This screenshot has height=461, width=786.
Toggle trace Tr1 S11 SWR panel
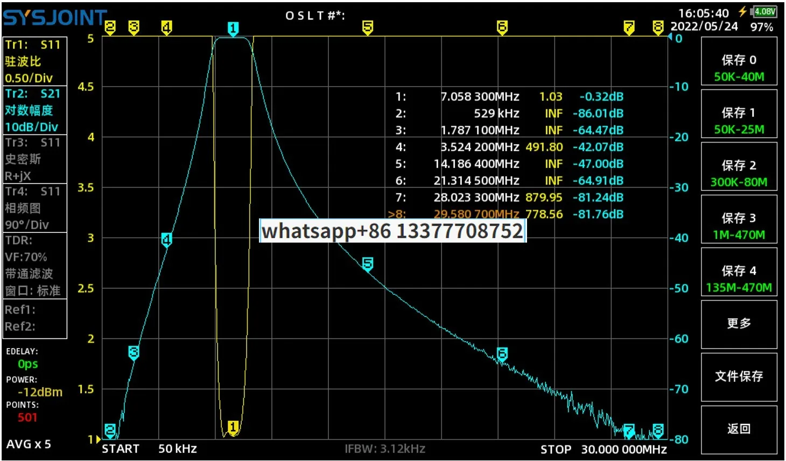pyautogui.click(x=35, y=61)
